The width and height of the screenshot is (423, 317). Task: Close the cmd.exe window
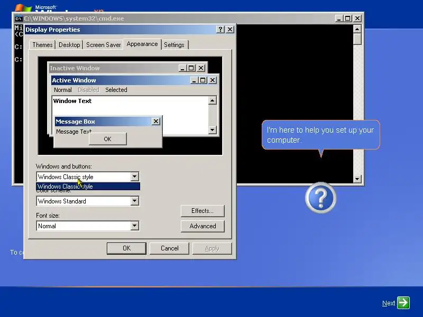coord(357,18)
